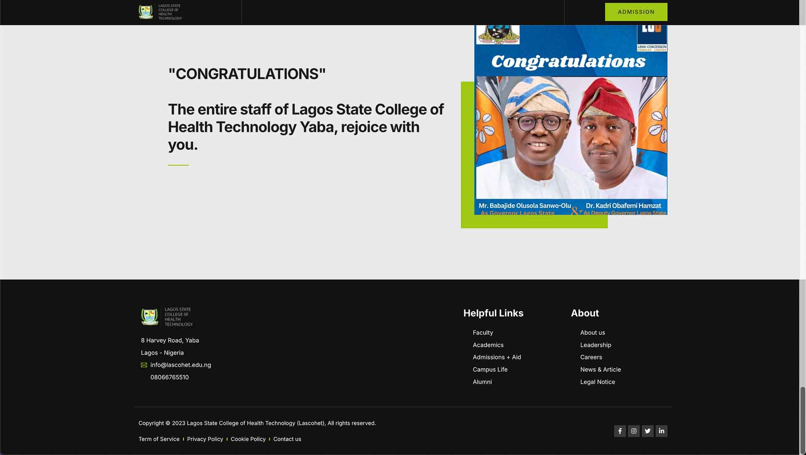
Task: Open the Cookie Policy link
Action: coord(248,439)
